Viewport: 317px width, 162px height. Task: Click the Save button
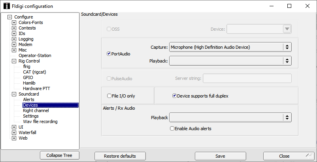click(220, 156)
